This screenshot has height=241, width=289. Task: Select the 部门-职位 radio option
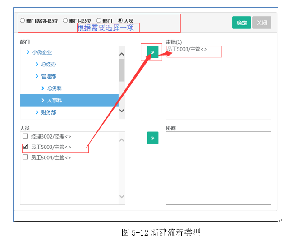(x=65, y=20)
